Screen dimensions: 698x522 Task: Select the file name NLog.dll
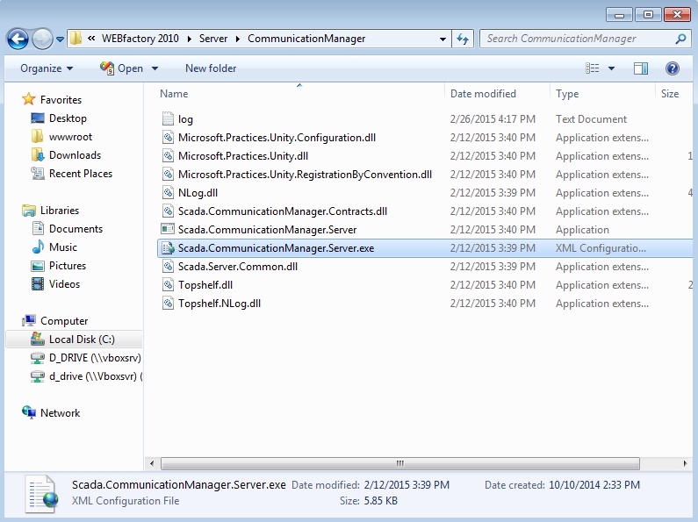coord(198,193)
